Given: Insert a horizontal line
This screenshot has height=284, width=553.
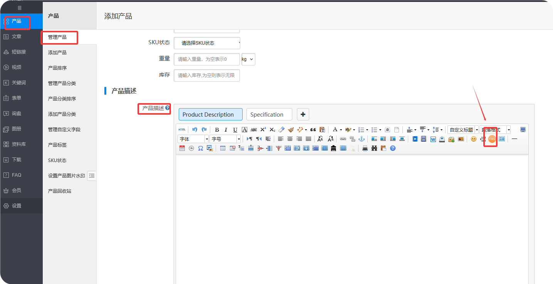Looking at the screenshot, I should pyautogui.click(x=514, y=139).
